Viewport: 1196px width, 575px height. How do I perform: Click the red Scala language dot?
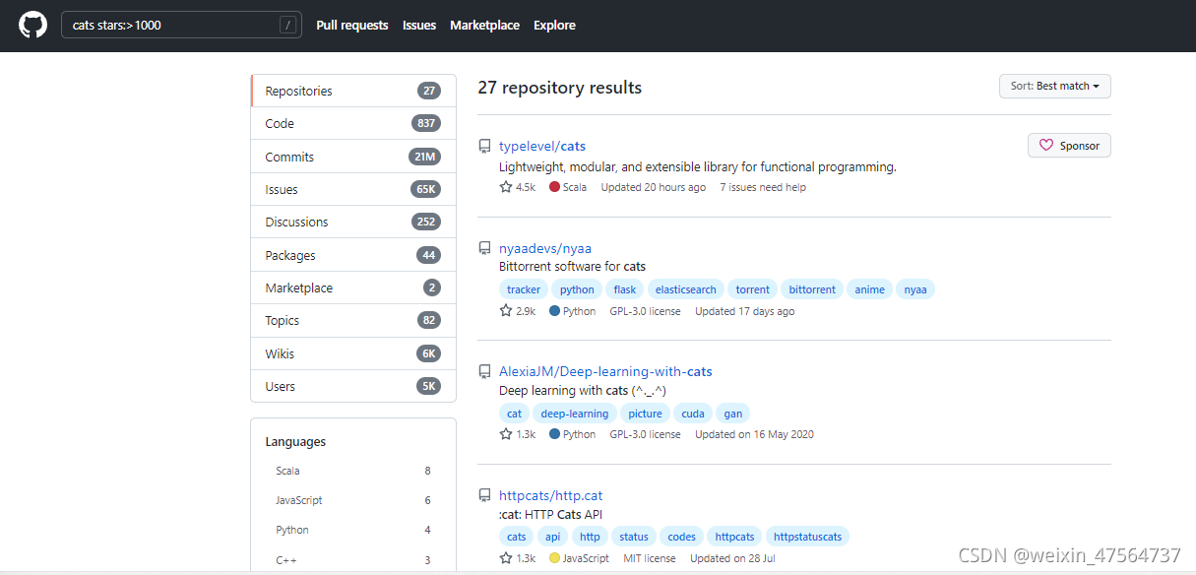555,187
